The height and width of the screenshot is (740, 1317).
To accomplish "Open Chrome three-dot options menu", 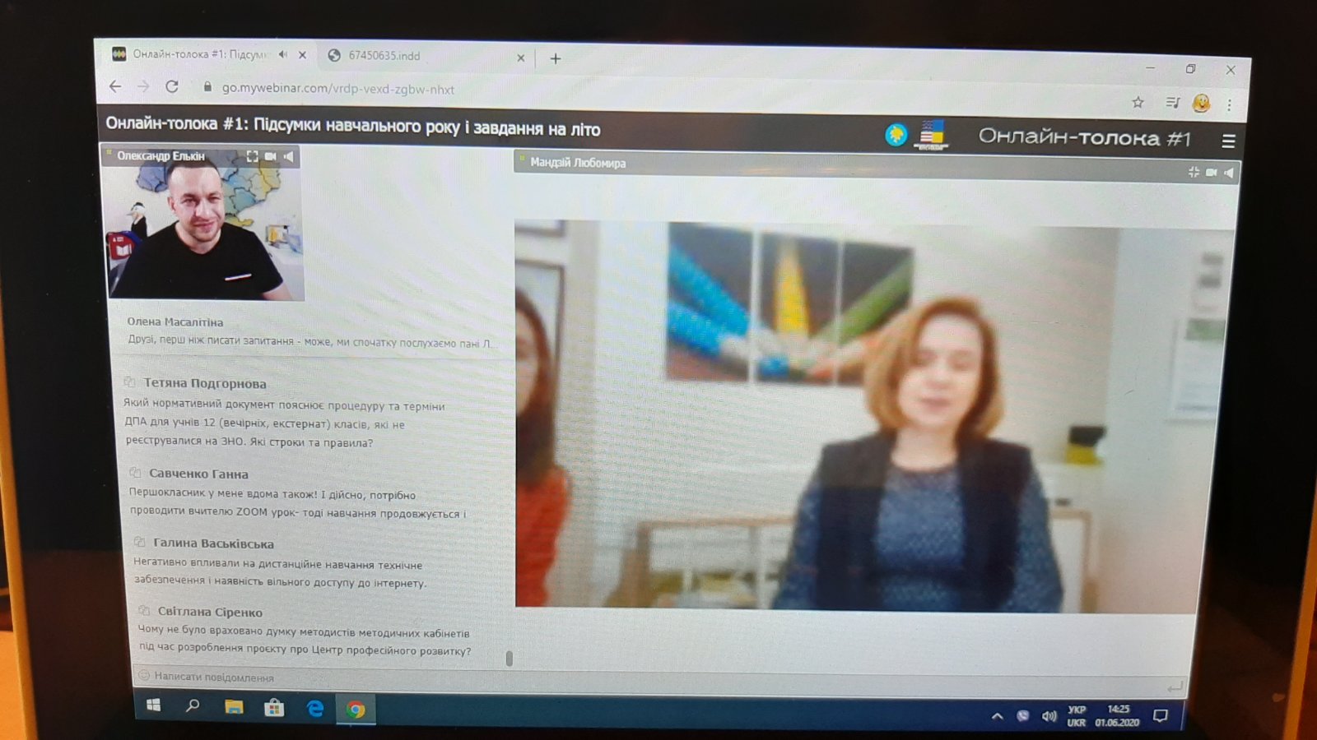I will 1229,104.
